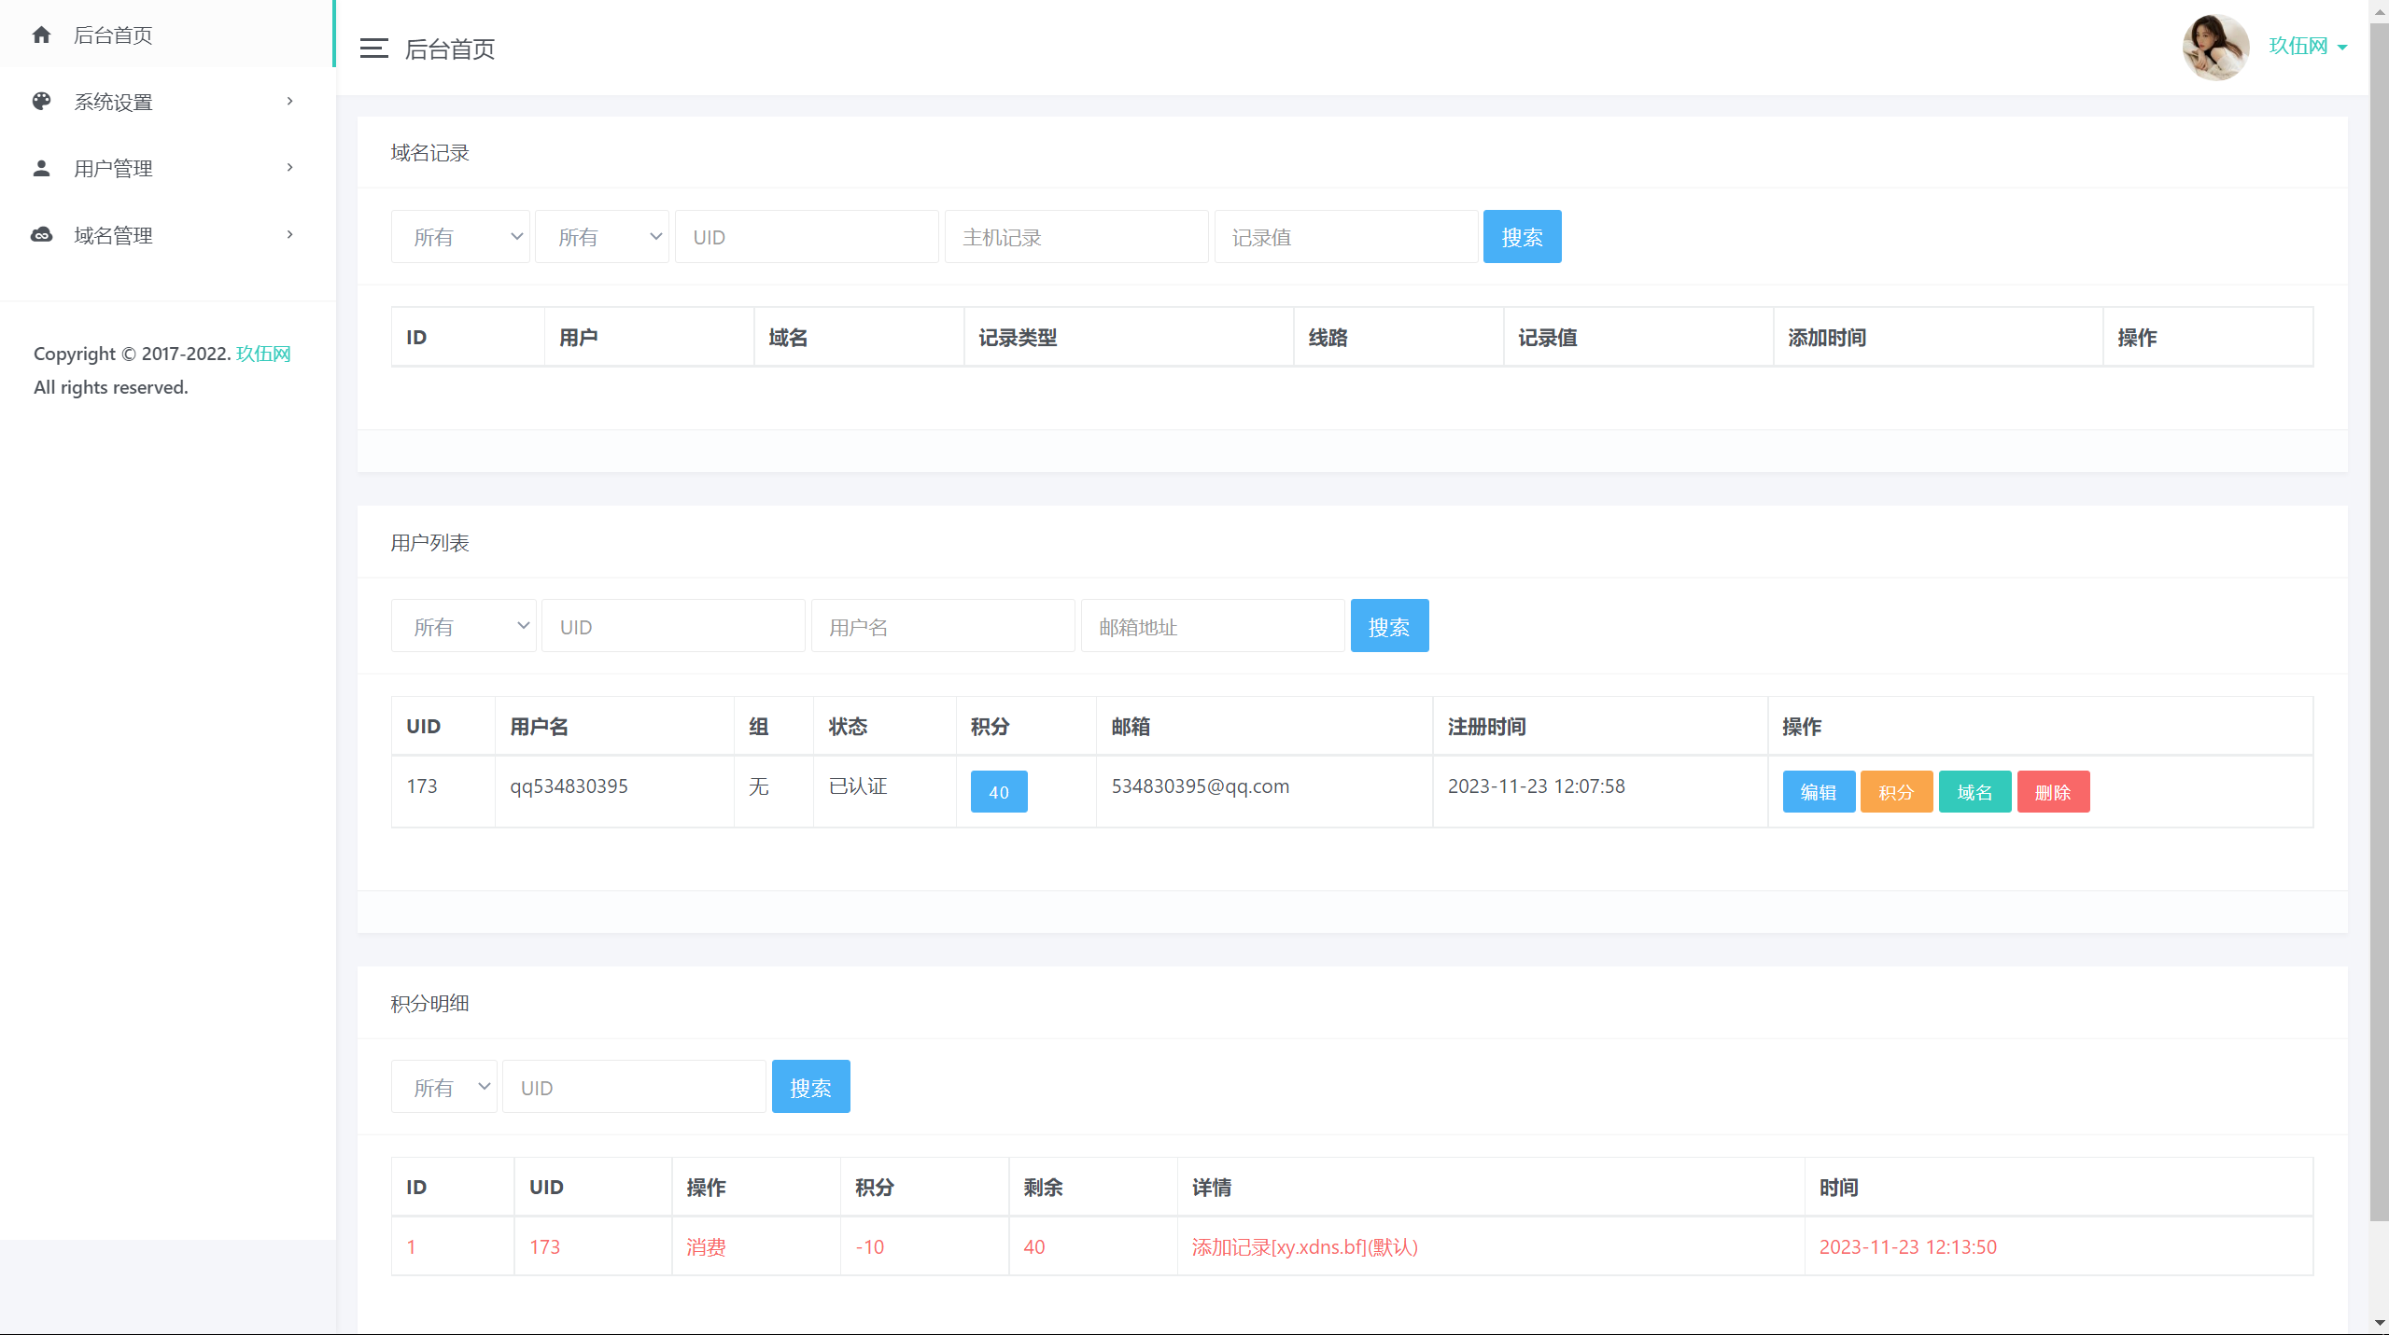Screen dimensions: 2389x1335
Task: Click 搜索 button in 用户列表 section
Action: click(x=1390, y=627)
